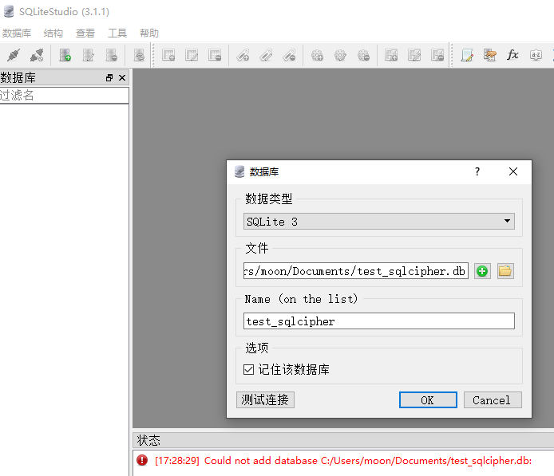Open the a-z collations editor icon

pyautogui.click(x=536, y=55)
